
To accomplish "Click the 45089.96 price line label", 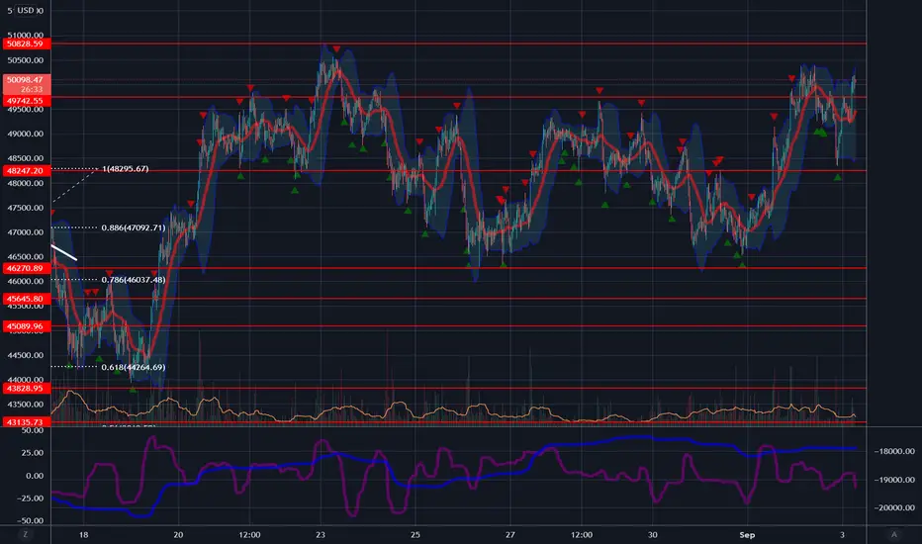I will click(x=27, y=325).
